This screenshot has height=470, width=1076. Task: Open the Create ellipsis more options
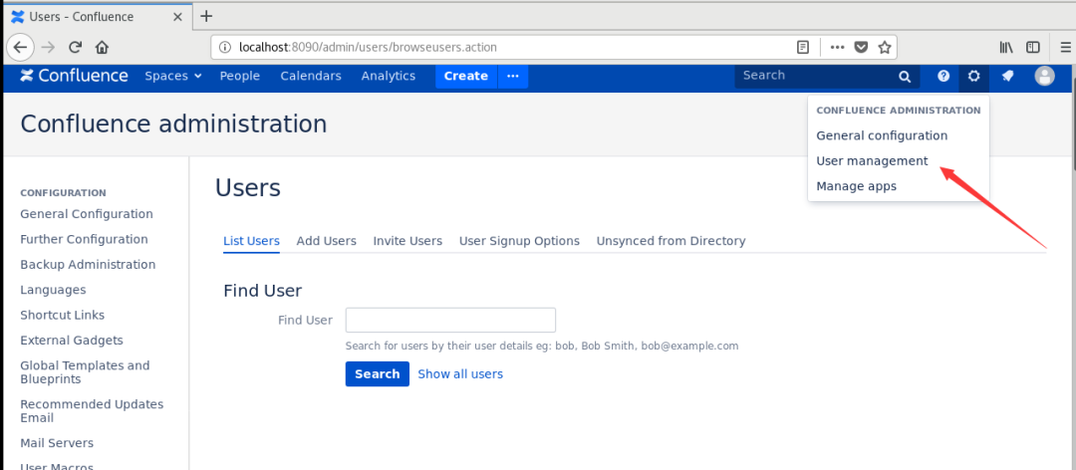512,77
